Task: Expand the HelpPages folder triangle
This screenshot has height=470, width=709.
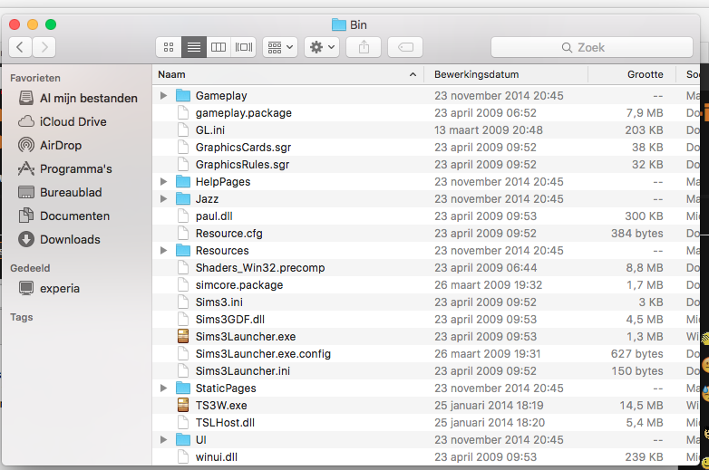Action: pos(164,181)
